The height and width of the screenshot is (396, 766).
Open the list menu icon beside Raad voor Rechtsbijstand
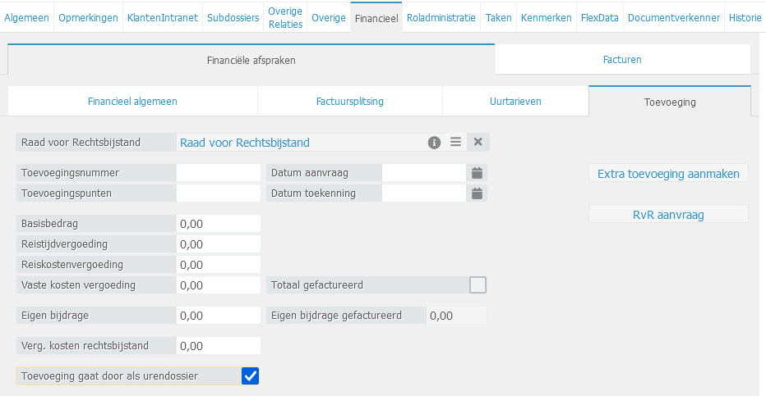455,143
